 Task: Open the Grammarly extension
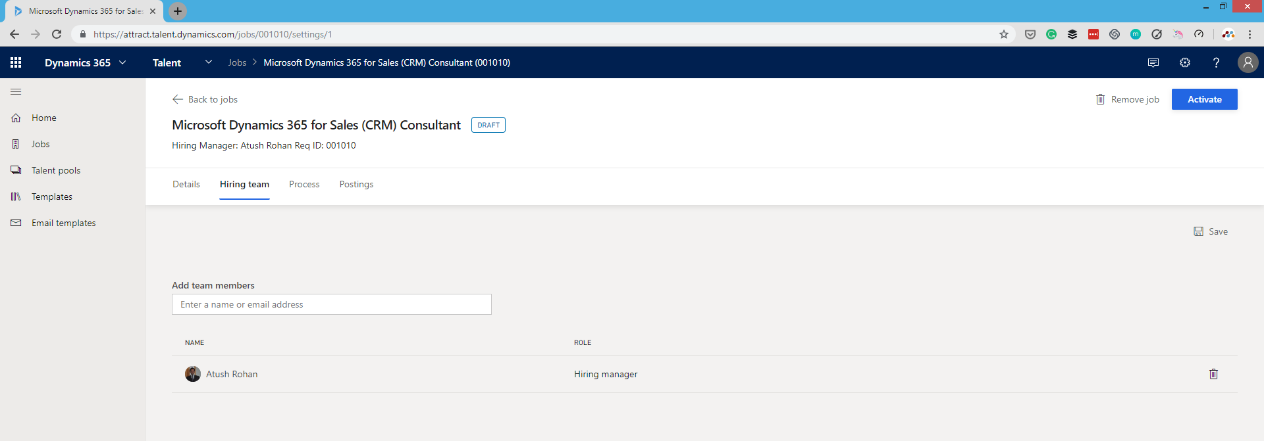[x=1051, y=34]
